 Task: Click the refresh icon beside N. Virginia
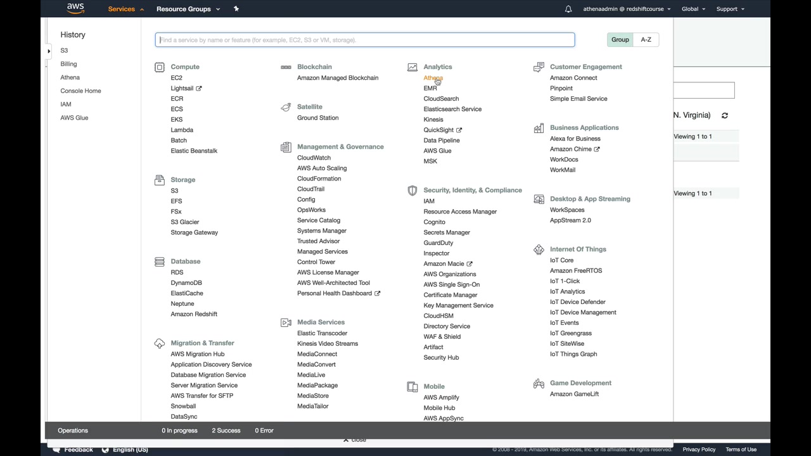click(725, 116)
